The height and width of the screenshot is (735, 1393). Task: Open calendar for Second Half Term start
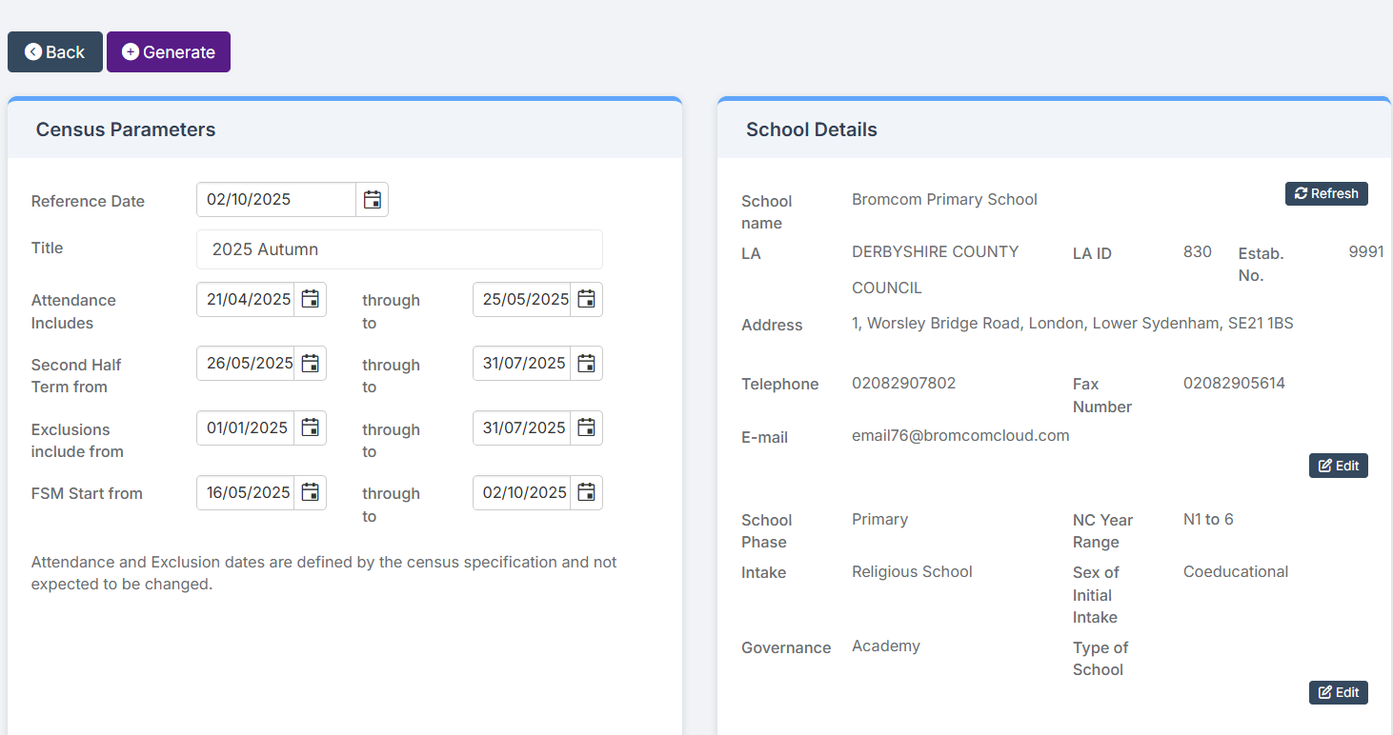pos(310,364)
